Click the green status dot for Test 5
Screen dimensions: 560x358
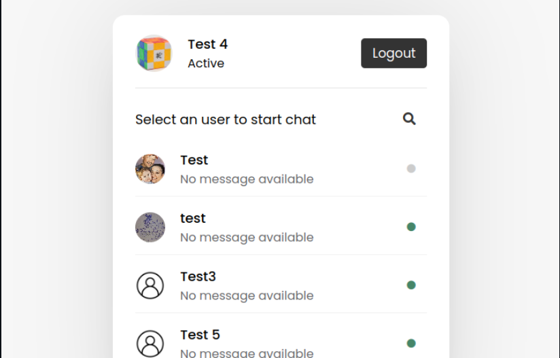[411, 343]
